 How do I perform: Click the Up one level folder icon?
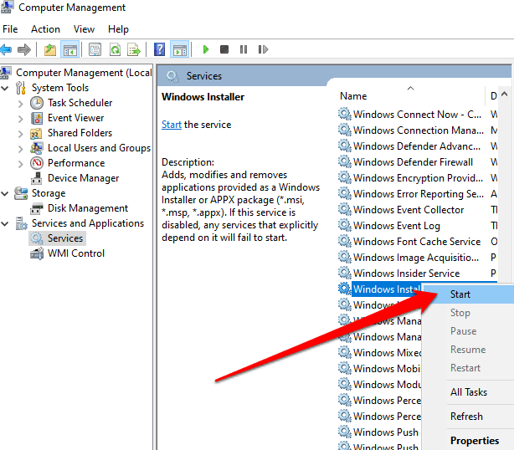click(x=50, y=49)
